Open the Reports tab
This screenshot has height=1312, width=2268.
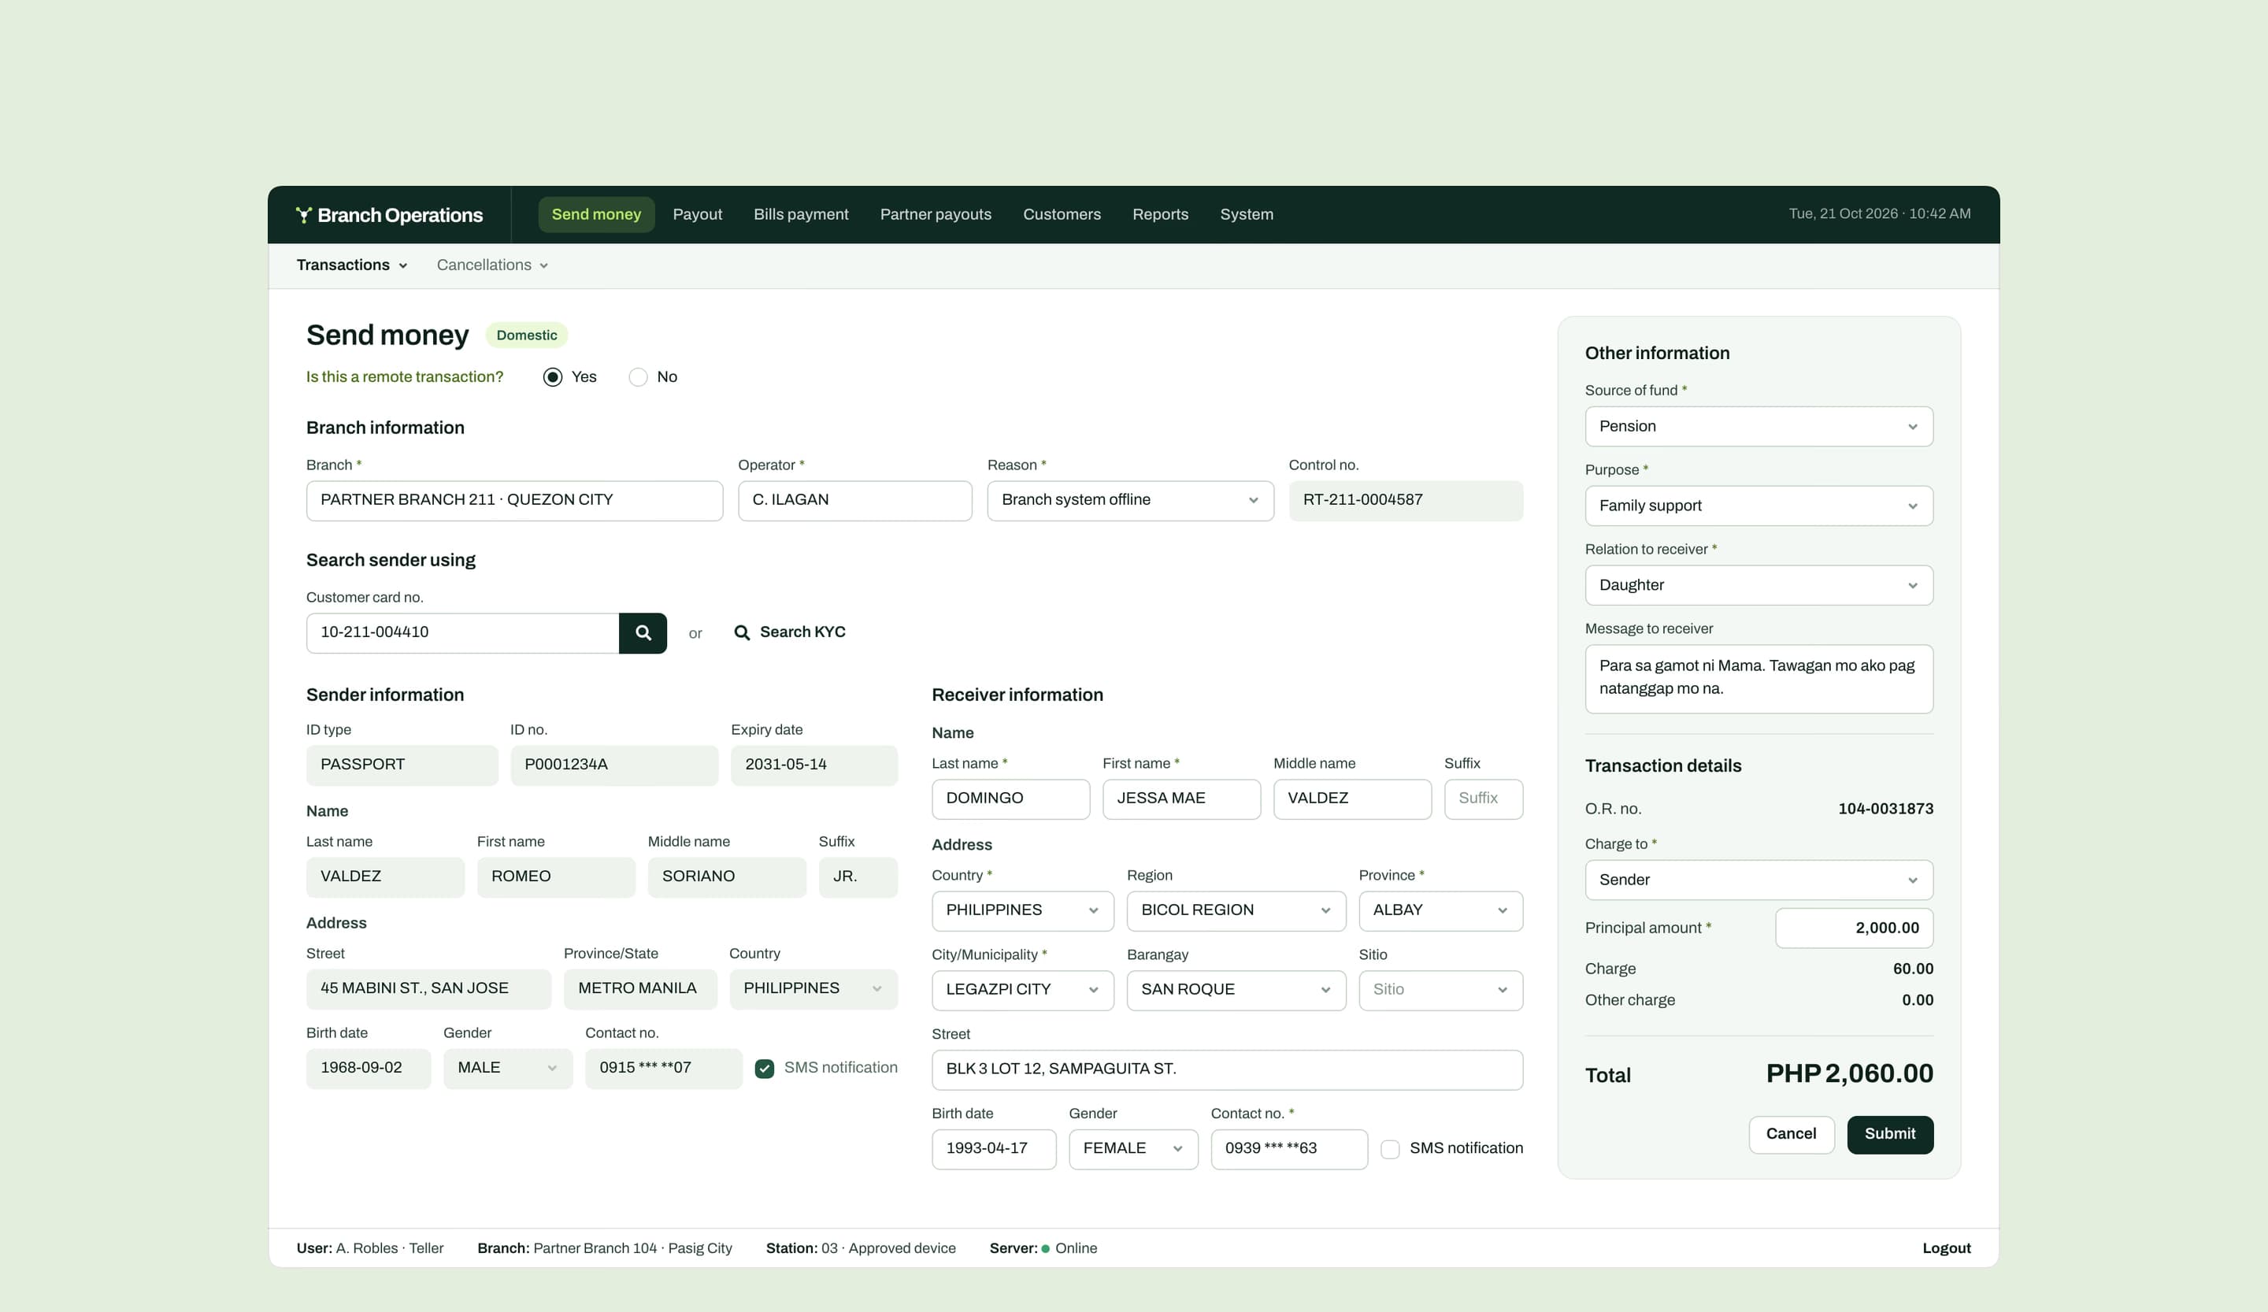(x=1160, y=215)
